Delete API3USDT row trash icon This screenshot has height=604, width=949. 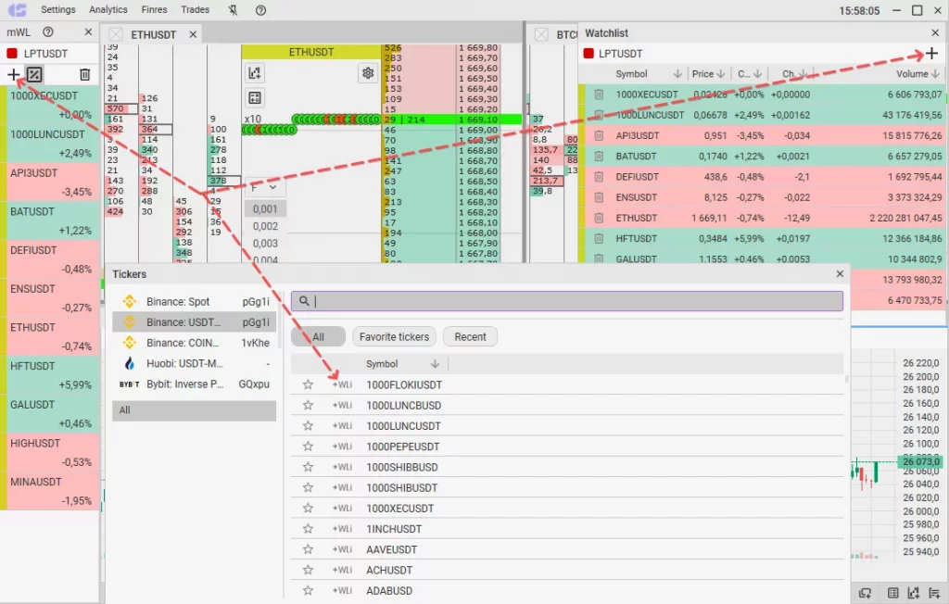[x=599, y=135]
